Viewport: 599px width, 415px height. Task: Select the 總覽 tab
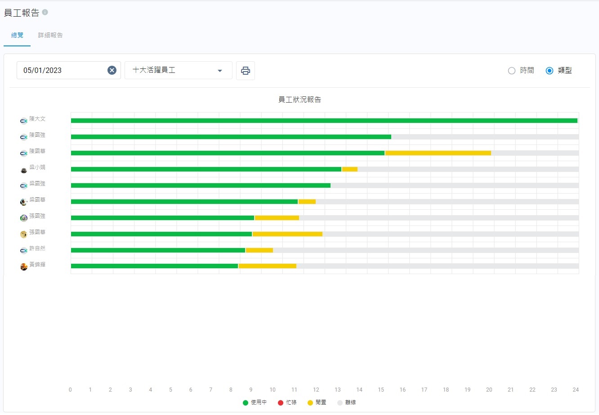[x=17, y=35]
